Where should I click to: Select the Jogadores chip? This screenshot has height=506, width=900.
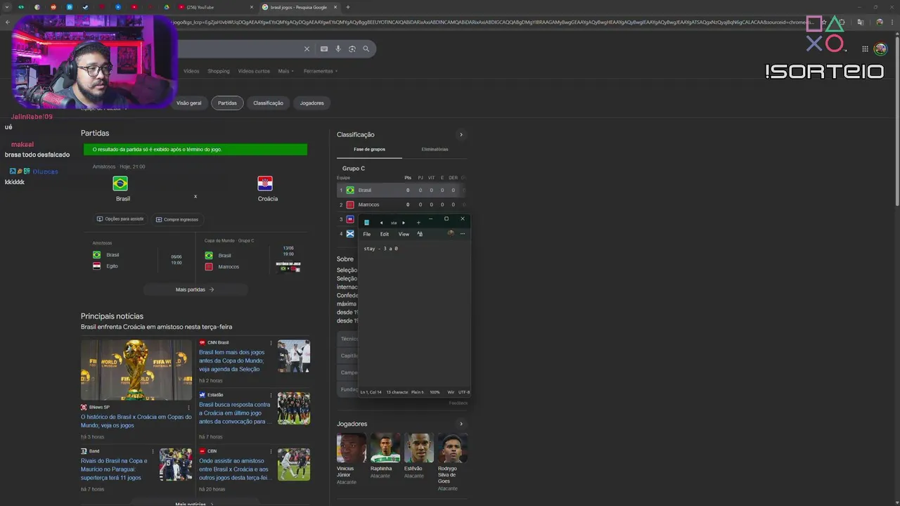pos(312,103)
